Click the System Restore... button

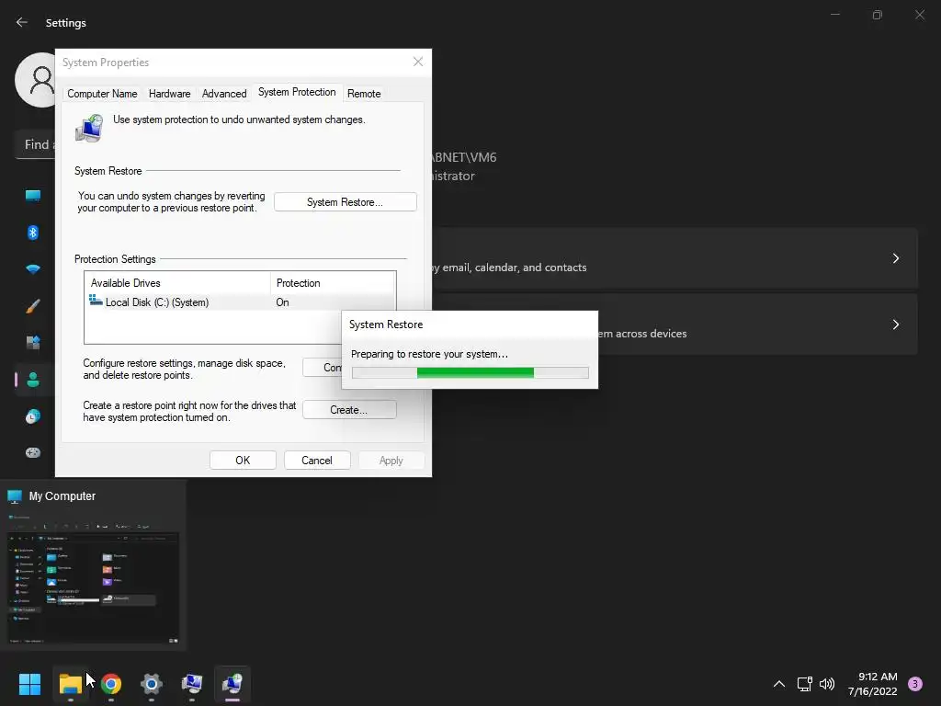pos(346,202)
